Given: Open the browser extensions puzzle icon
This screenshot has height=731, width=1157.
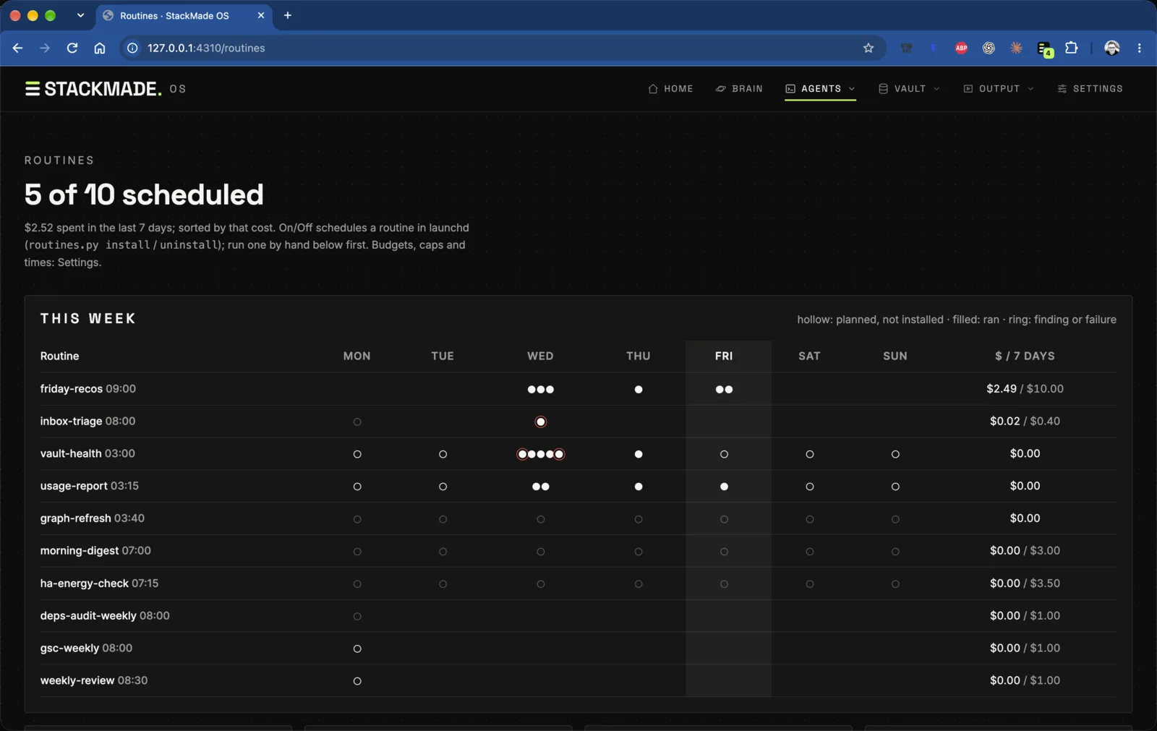Looking at the screenshot, I should (1072, 48).
